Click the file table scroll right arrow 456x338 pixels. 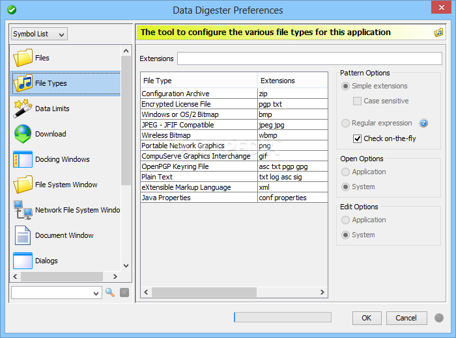(322, 292)
